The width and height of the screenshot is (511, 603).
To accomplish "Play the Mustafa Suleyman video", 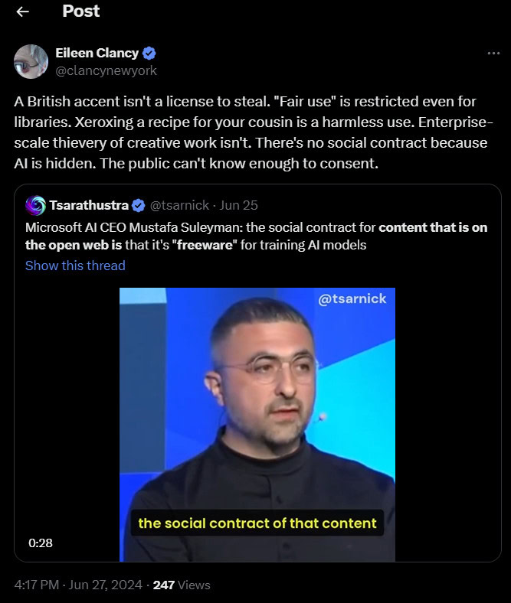I will [x=257, y=425].
